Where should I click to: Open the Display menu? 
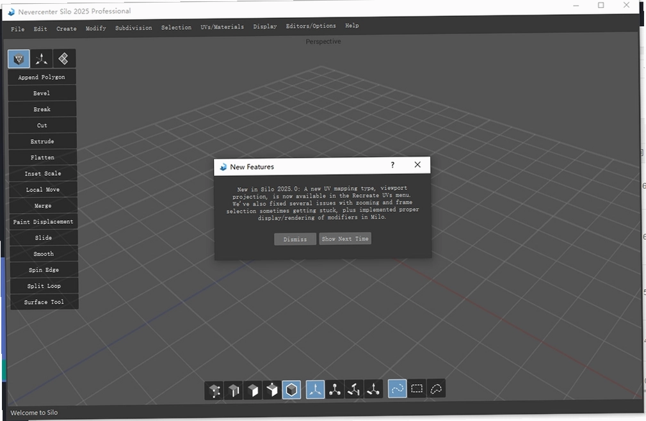point(265,26)
